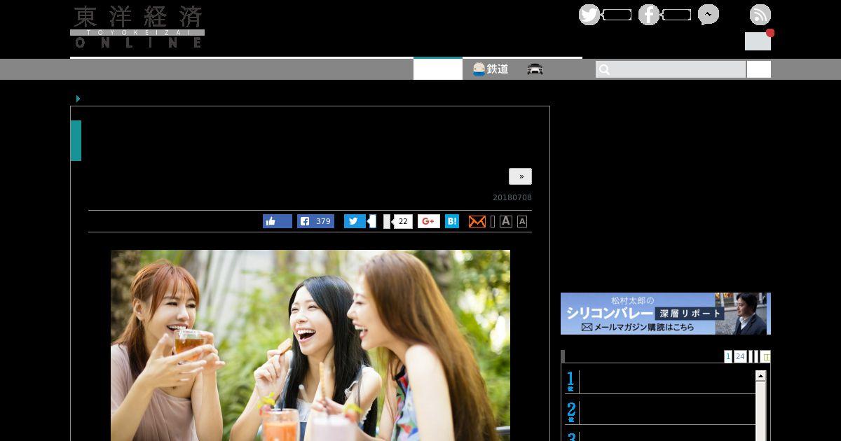Select the car icon navigation tab
The image size is (841, 441).
click(x=535, y=69)
